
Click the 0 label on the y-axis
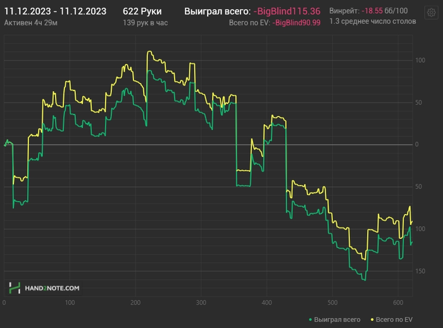(x=416, y=144)
